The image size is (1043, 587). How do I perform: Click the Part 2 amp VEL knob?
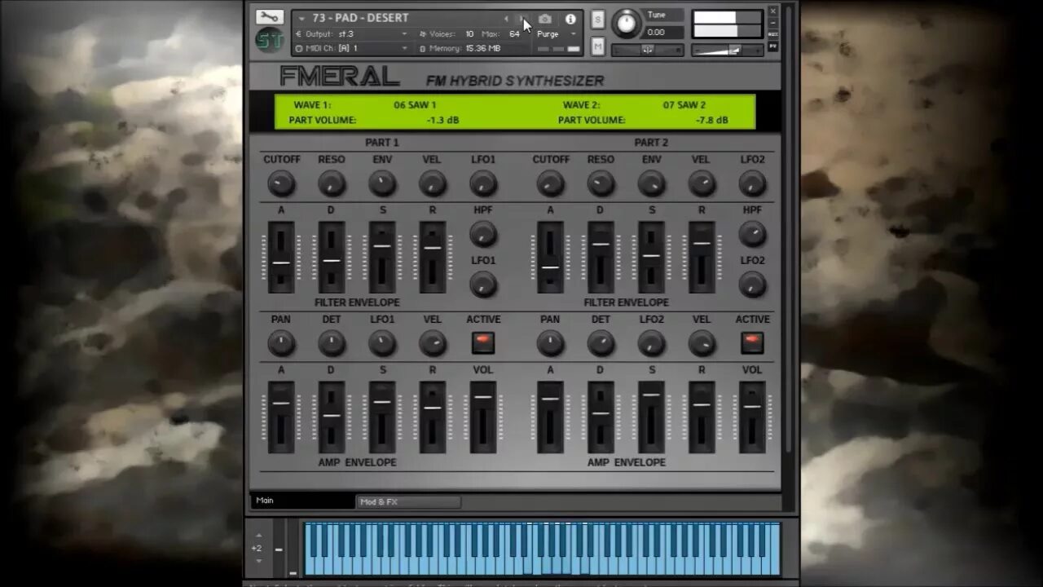point(702,343)
